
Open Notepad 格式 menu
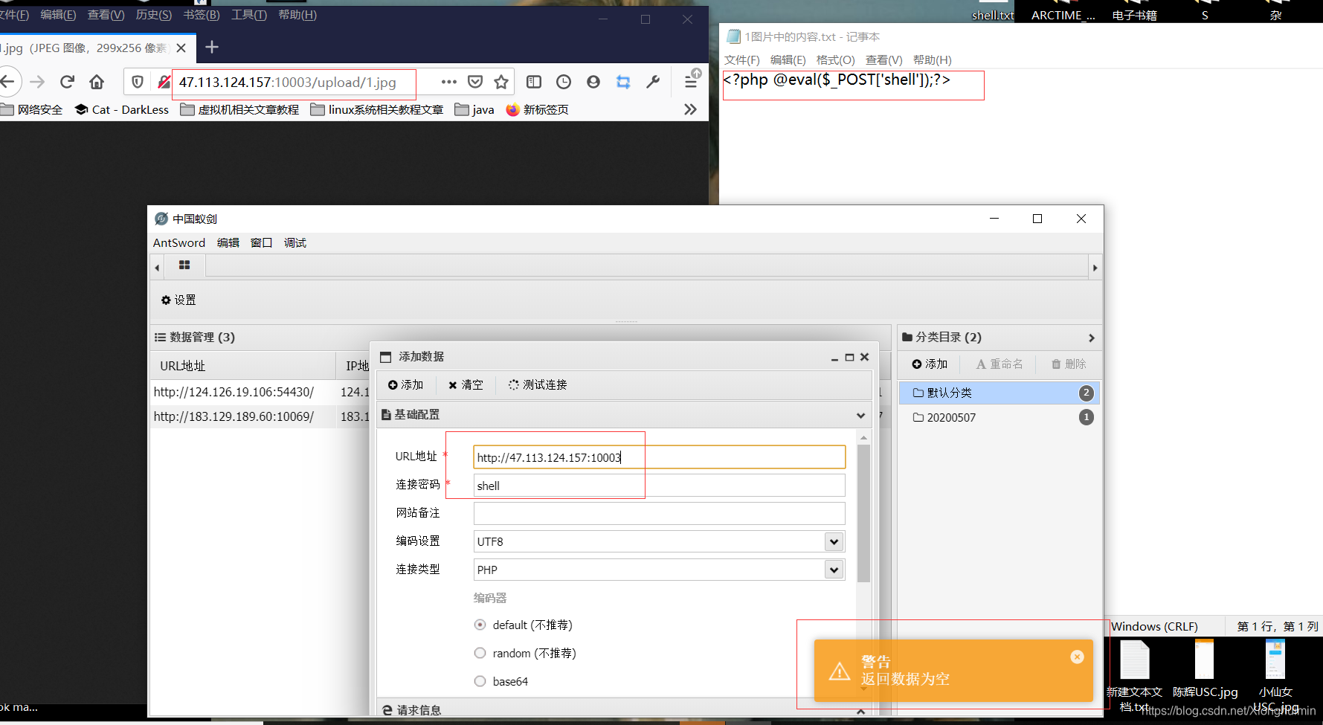835,59
